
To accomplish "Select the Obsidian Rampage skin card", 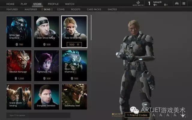I will (19, 66).
